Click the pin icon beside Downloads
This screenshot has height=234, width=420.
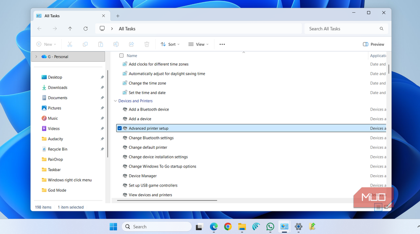click(102, 87)
